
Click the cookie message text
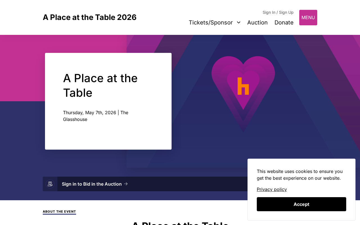(x=300, y=175)
